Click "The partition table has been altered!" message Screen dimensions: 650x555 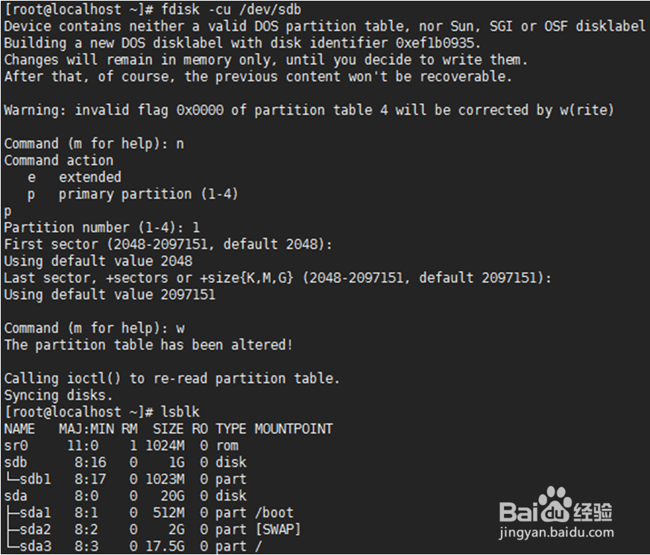click(148, 345)
